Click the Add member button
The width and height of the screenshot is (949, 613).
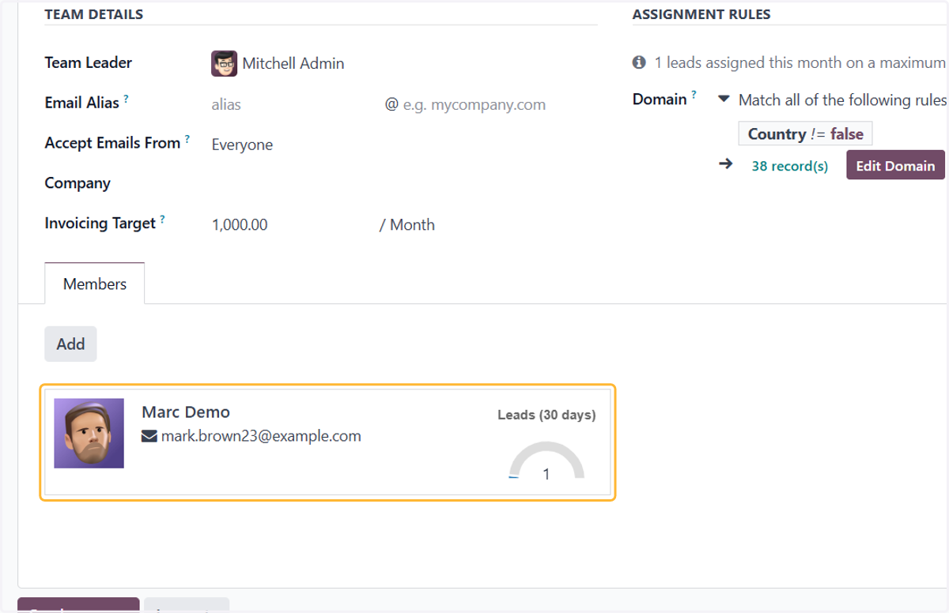click(x=70, y=344)
